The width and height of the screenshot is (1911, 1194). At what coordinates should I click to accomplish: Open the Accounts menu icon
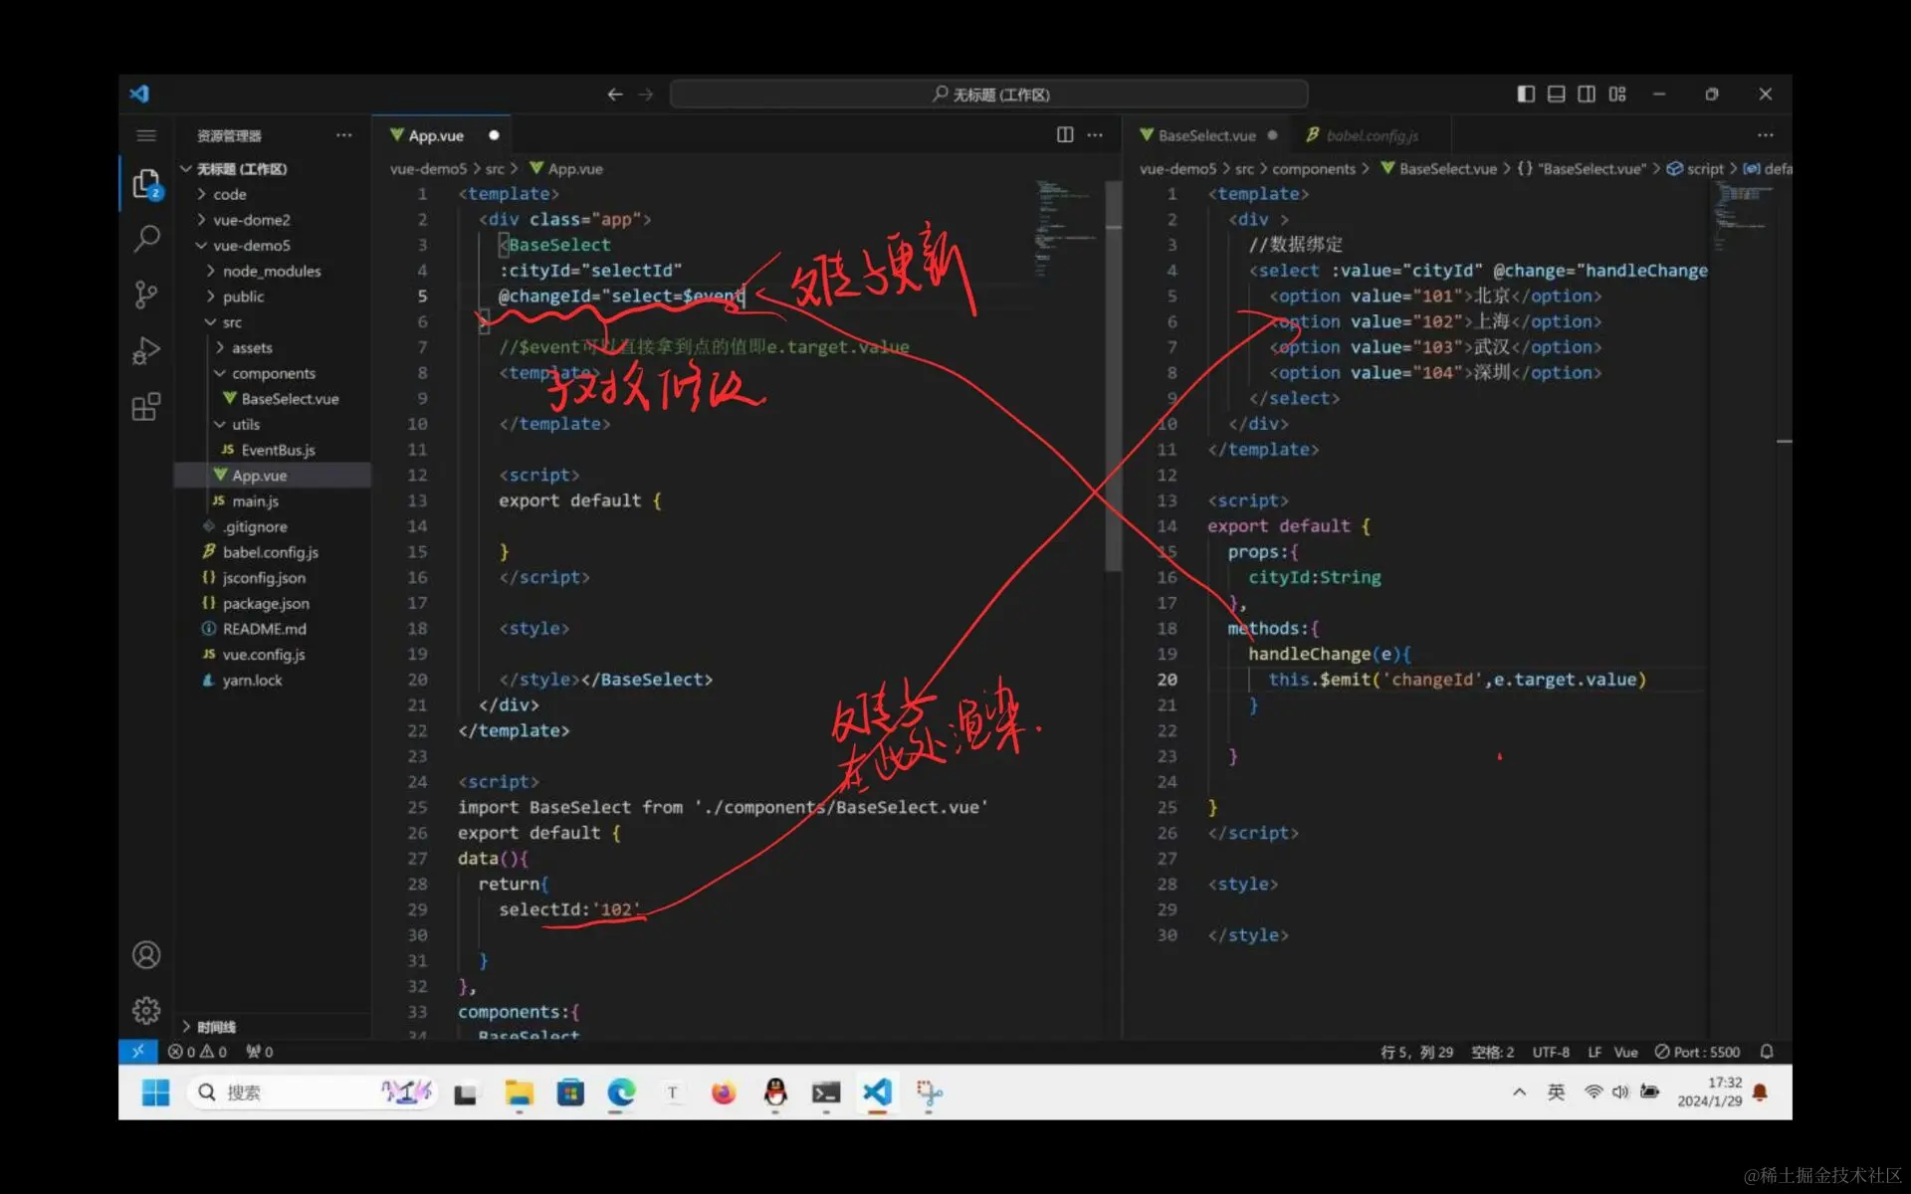[x=146, y=955]
